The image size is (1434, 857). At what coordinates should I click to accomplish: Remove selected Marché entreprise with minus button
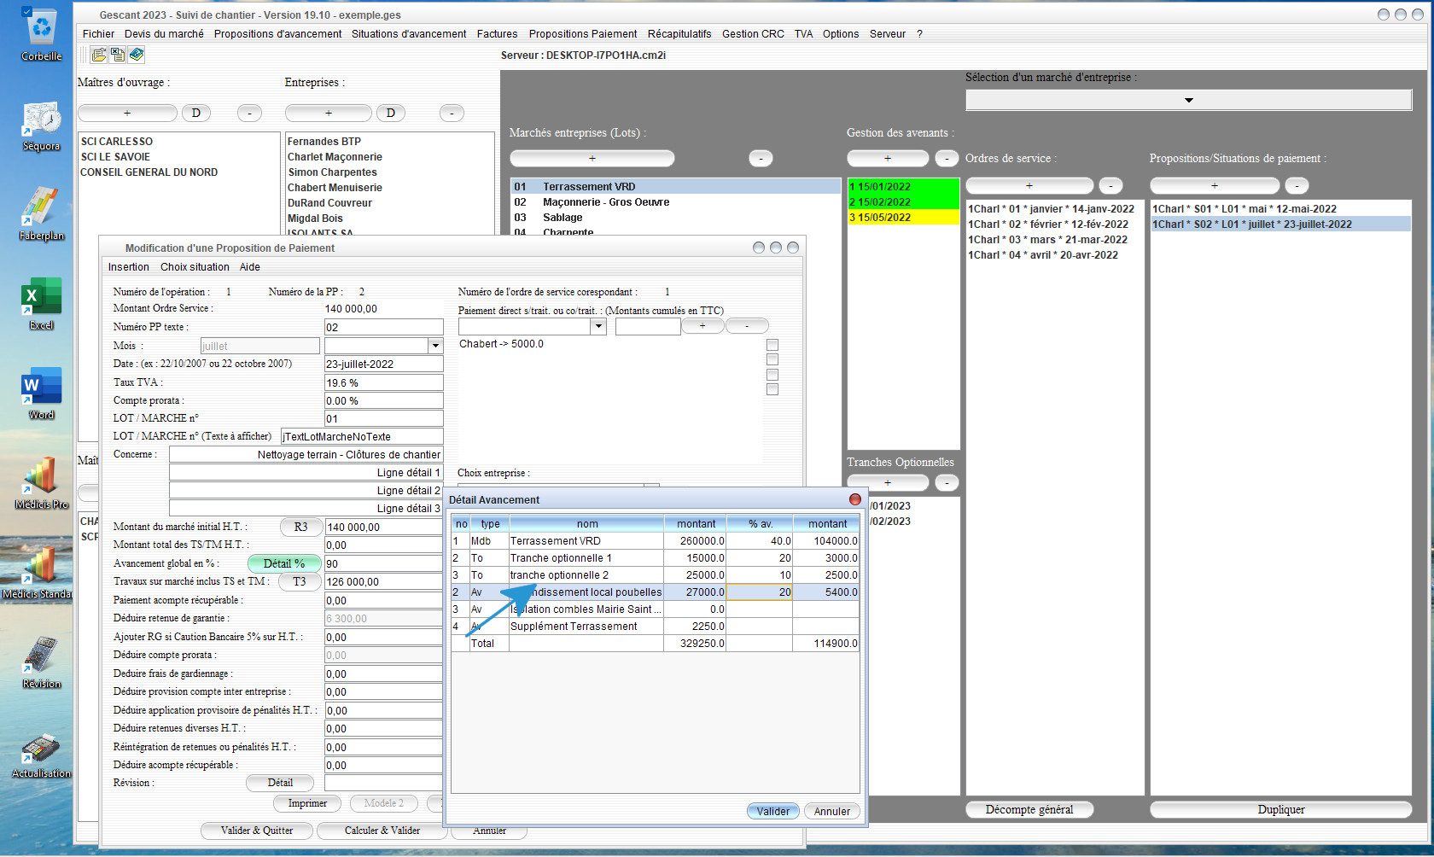(761, 158)
